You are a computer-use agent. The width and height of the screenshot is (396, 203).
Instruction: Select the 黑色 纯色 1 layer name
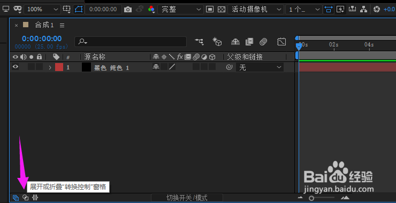(x=112, y=68)
